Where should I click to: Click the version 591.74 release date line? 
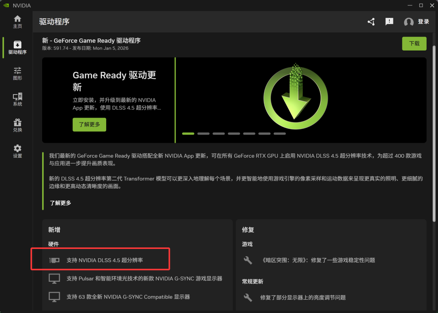(85, 48)
